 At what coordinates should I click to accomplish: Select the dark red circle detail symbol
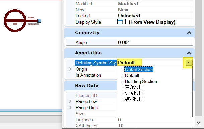15,20
